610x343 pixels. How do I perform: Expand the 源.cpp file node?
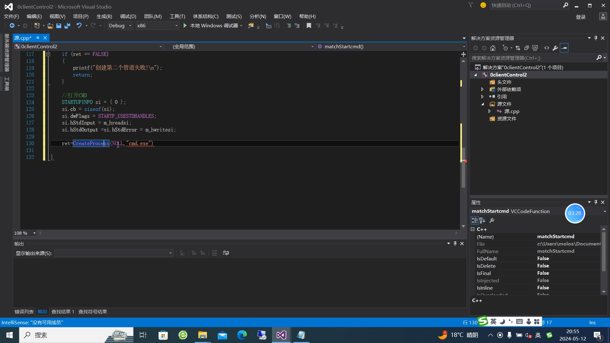pyautogui.click(x=490, y=111)
